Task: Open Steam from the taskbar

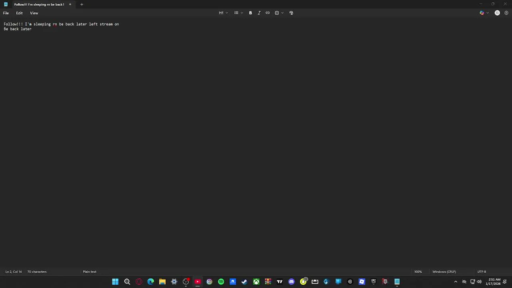Action: [244, 282]
